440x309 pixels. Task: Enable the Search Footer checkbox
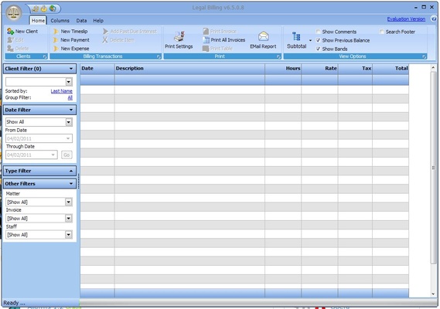382,32
